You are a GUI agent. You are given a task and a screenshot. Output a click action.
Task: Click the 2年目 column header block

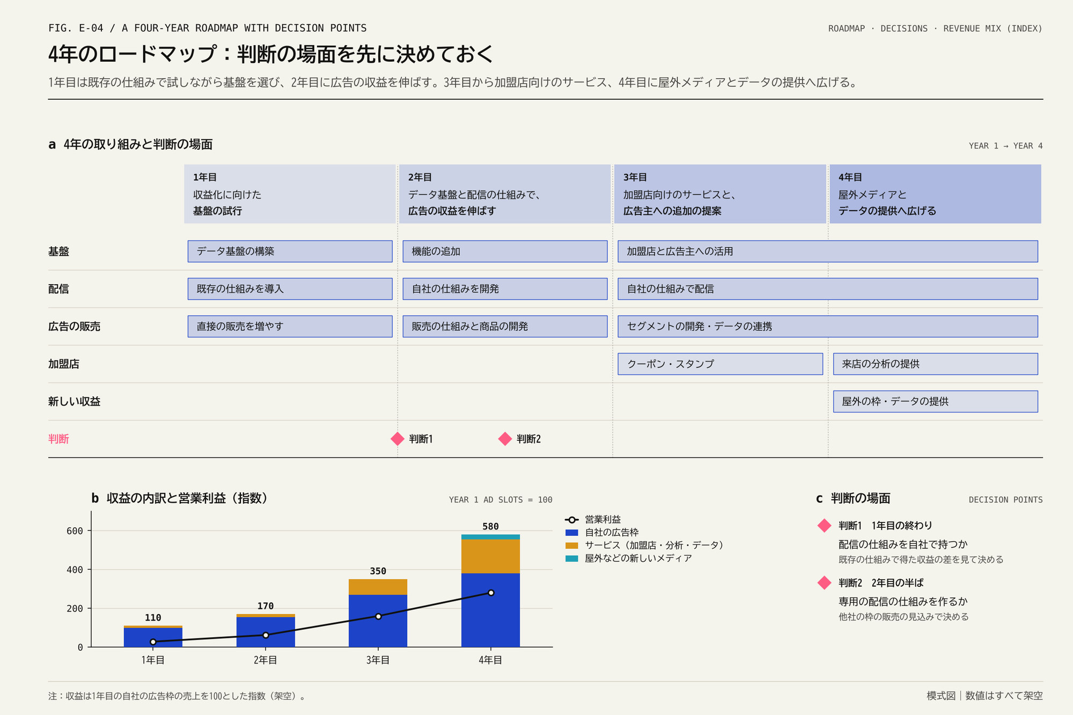point(505,194)
